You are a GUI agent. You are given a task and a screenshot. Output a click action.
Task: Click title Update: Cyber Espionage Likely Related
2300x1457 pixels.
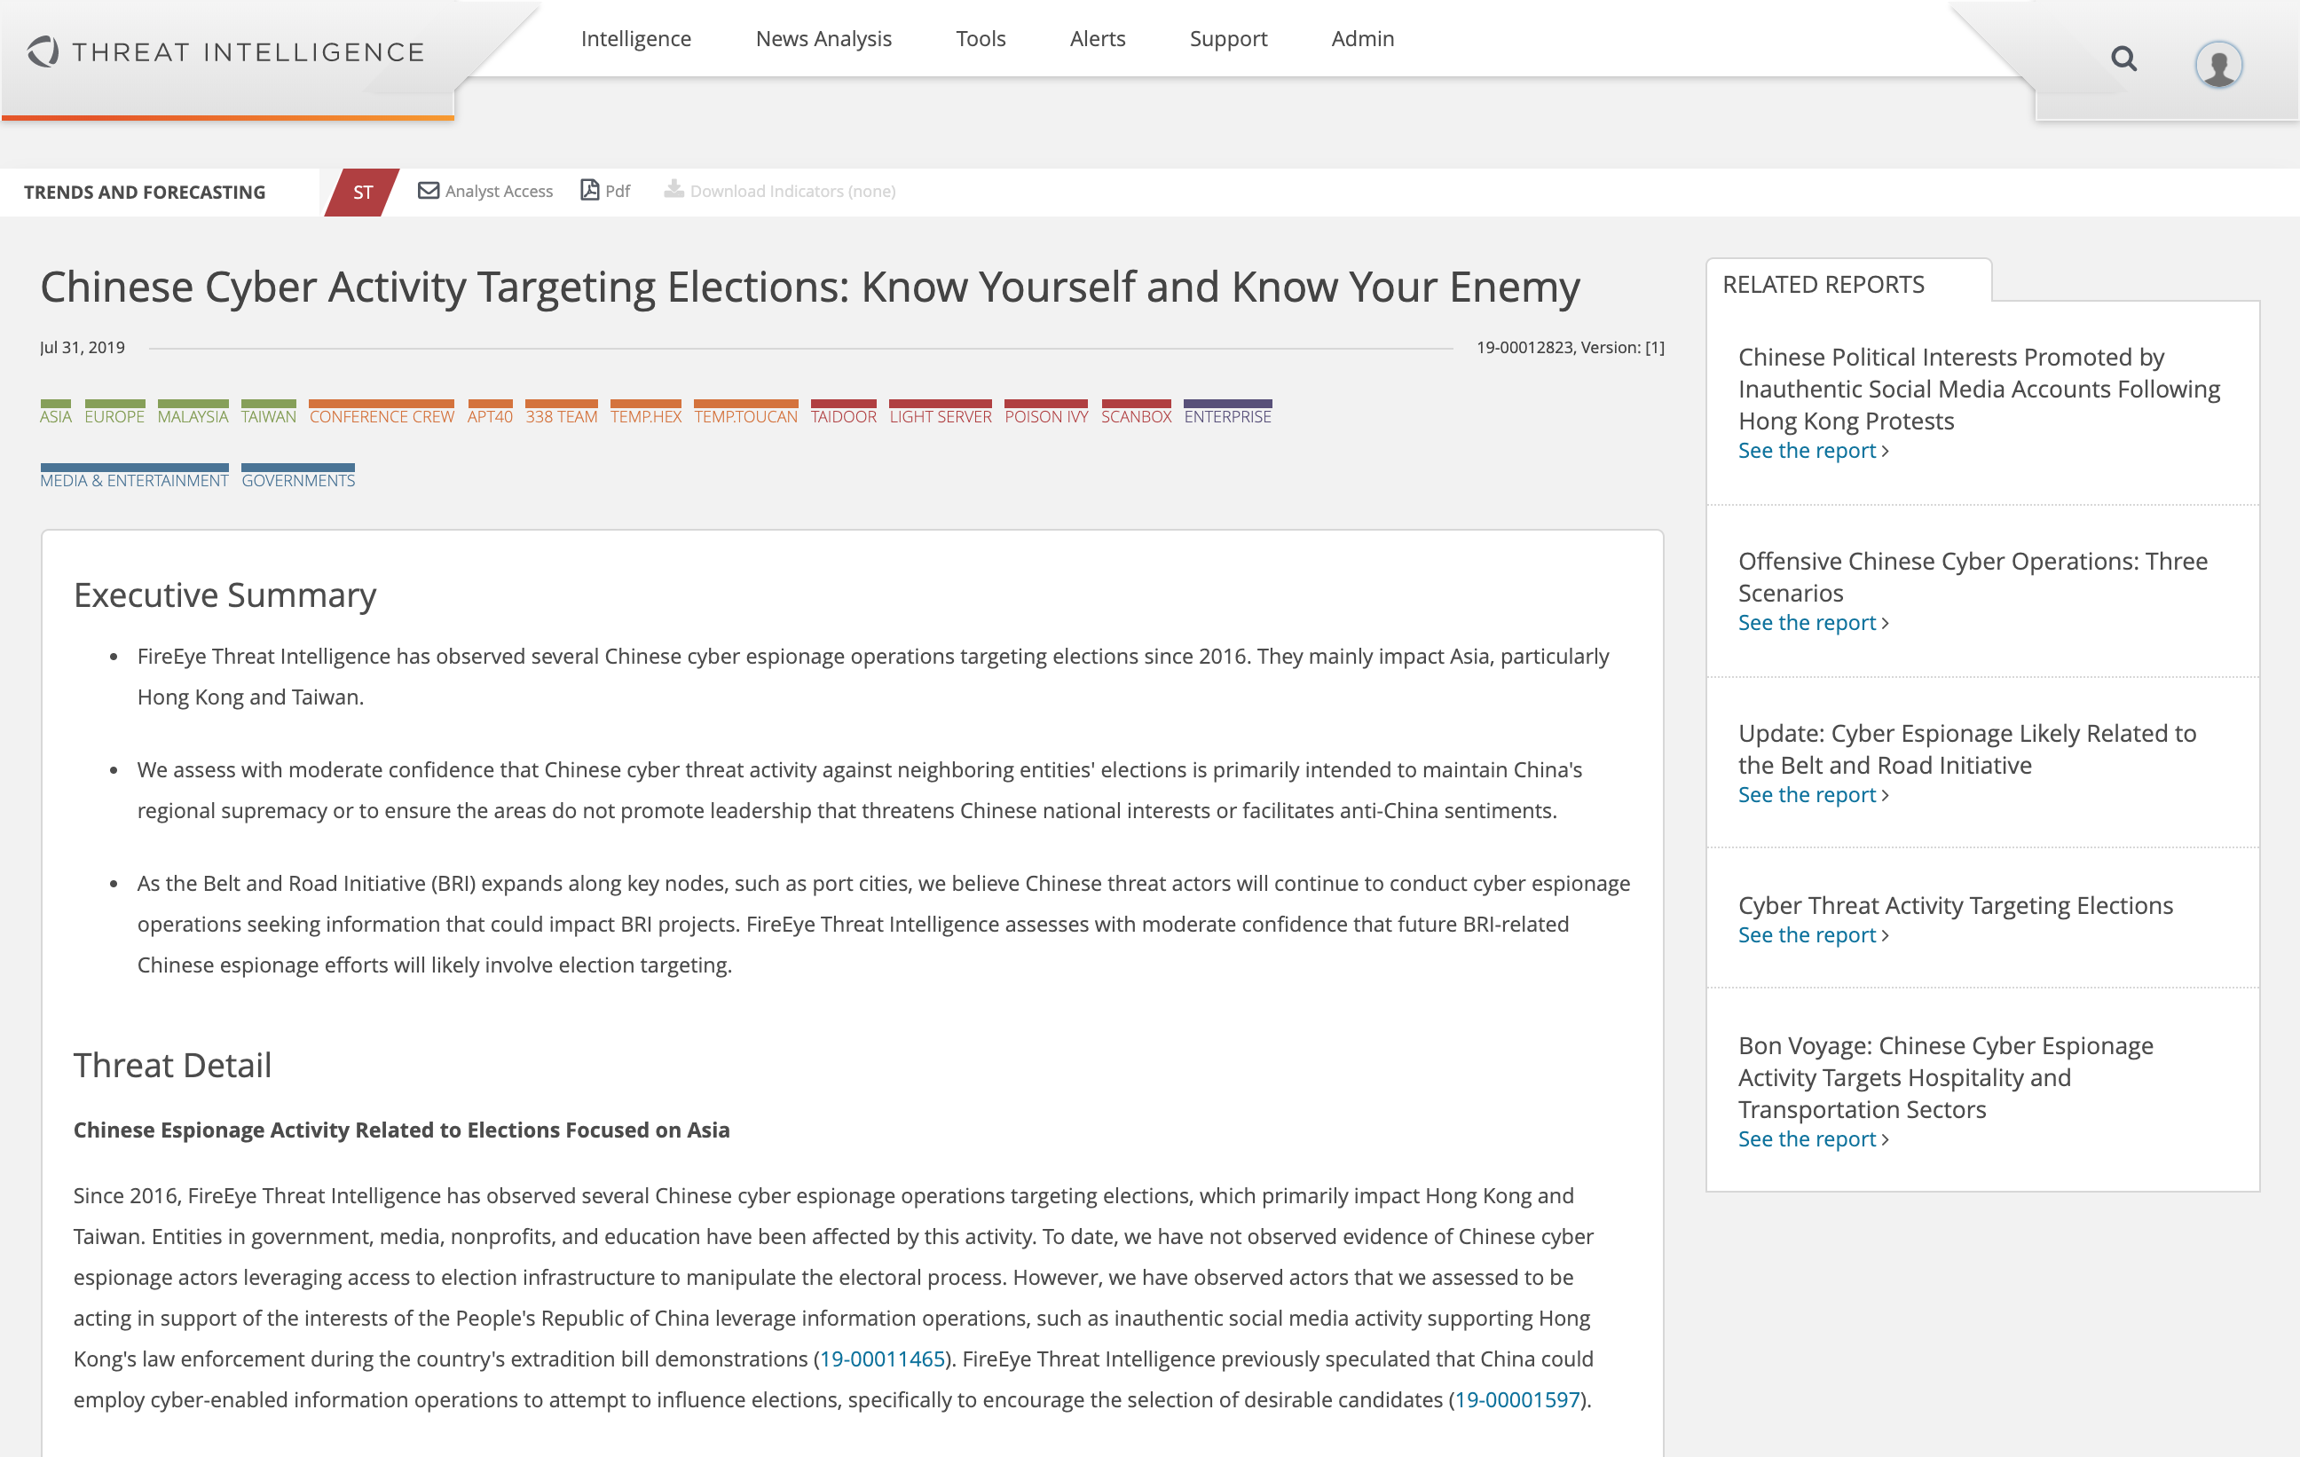coord(1966,748)
